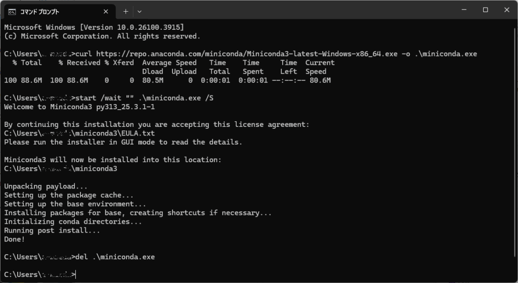Screen dimensions: 518x283
Task: Click the 'del .\miniconda.exe' command line
Action: pyautogui.click(x=115, y=257)
